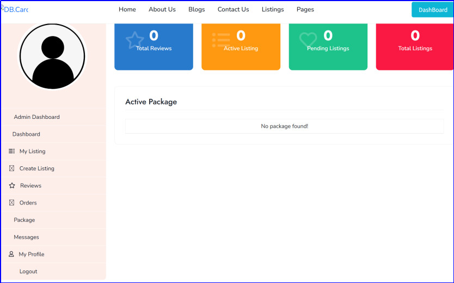
Task: Click Logout in the sidebar
Action: pos(28,272)
